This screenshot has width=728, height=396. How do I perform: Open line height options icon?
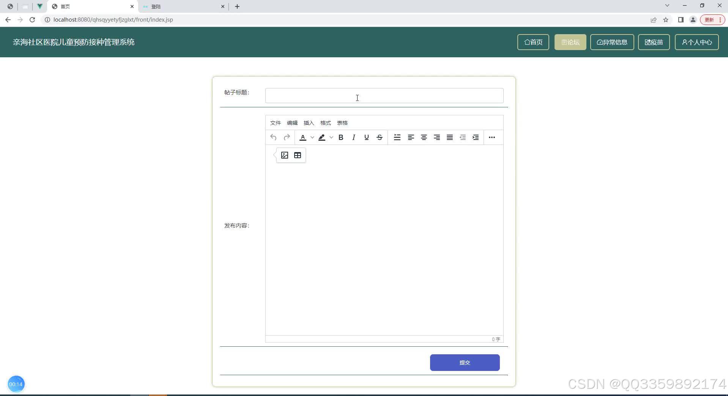397,137
